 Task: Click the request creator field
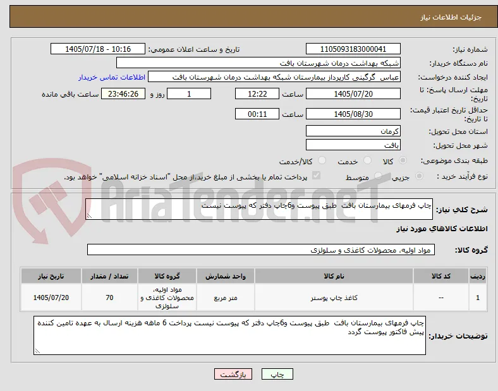(x=274, y=77)
